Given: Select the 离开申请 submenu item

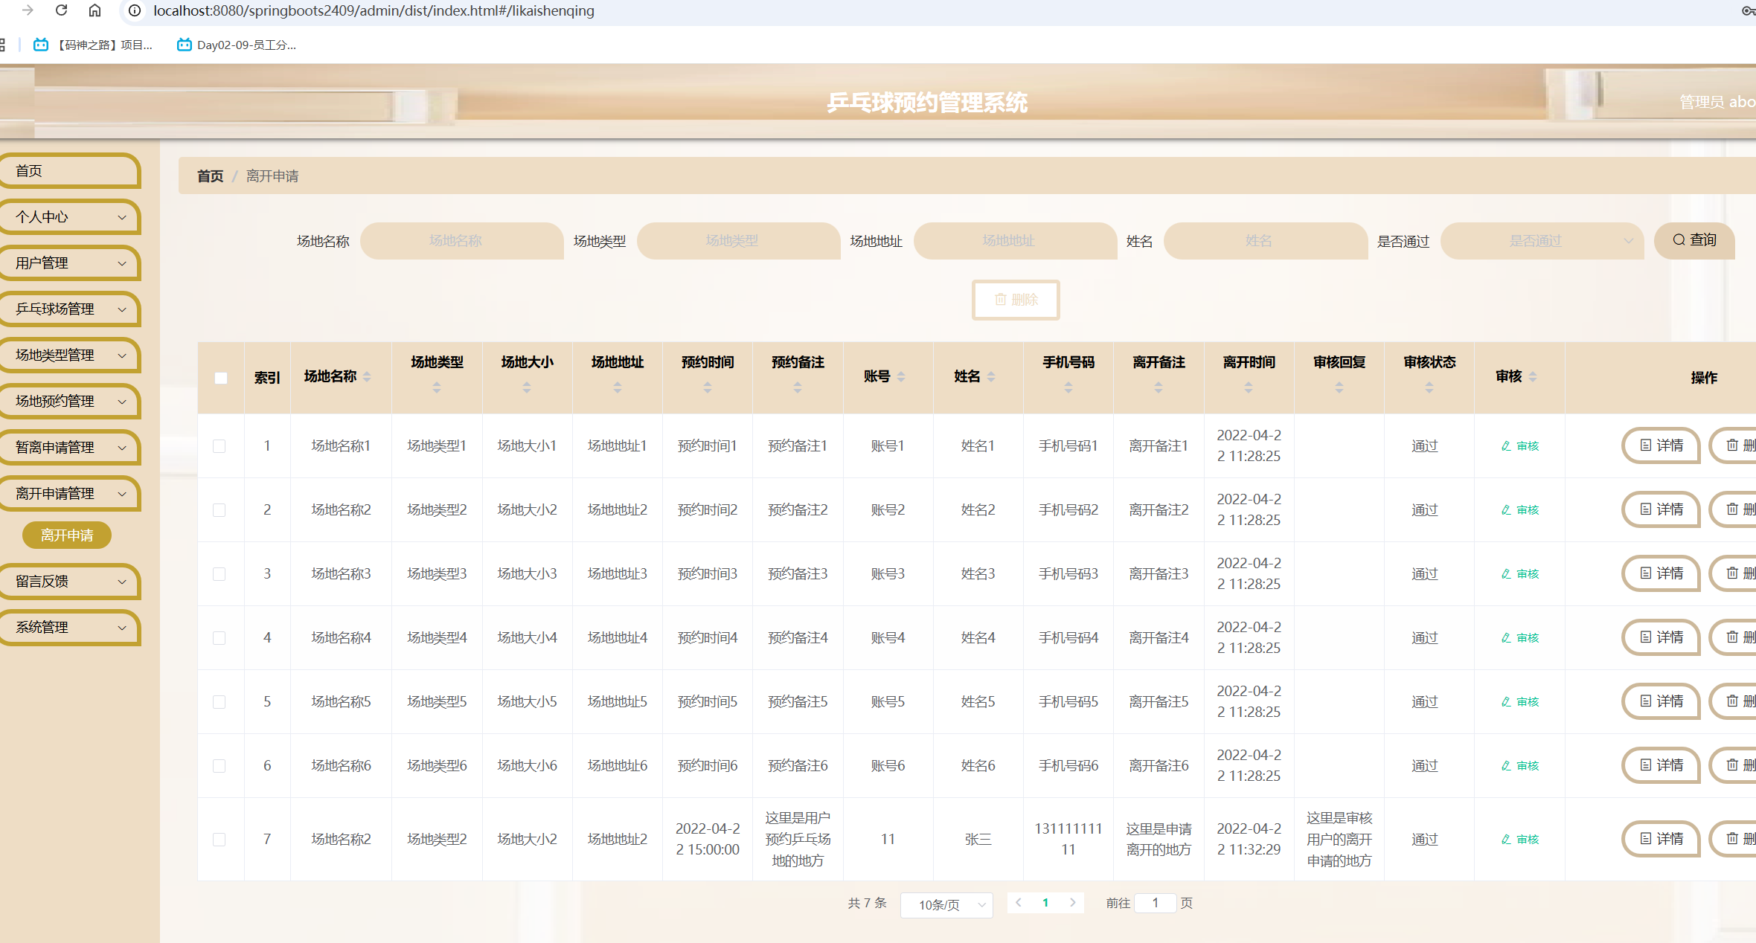Looking at the screenshot, I should click(x=67, y=535).
